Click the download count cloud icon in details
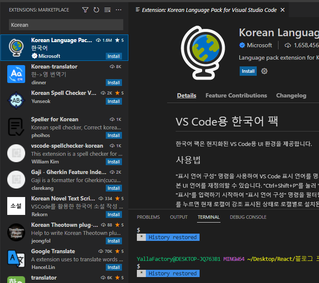 (x=288, y=45)
